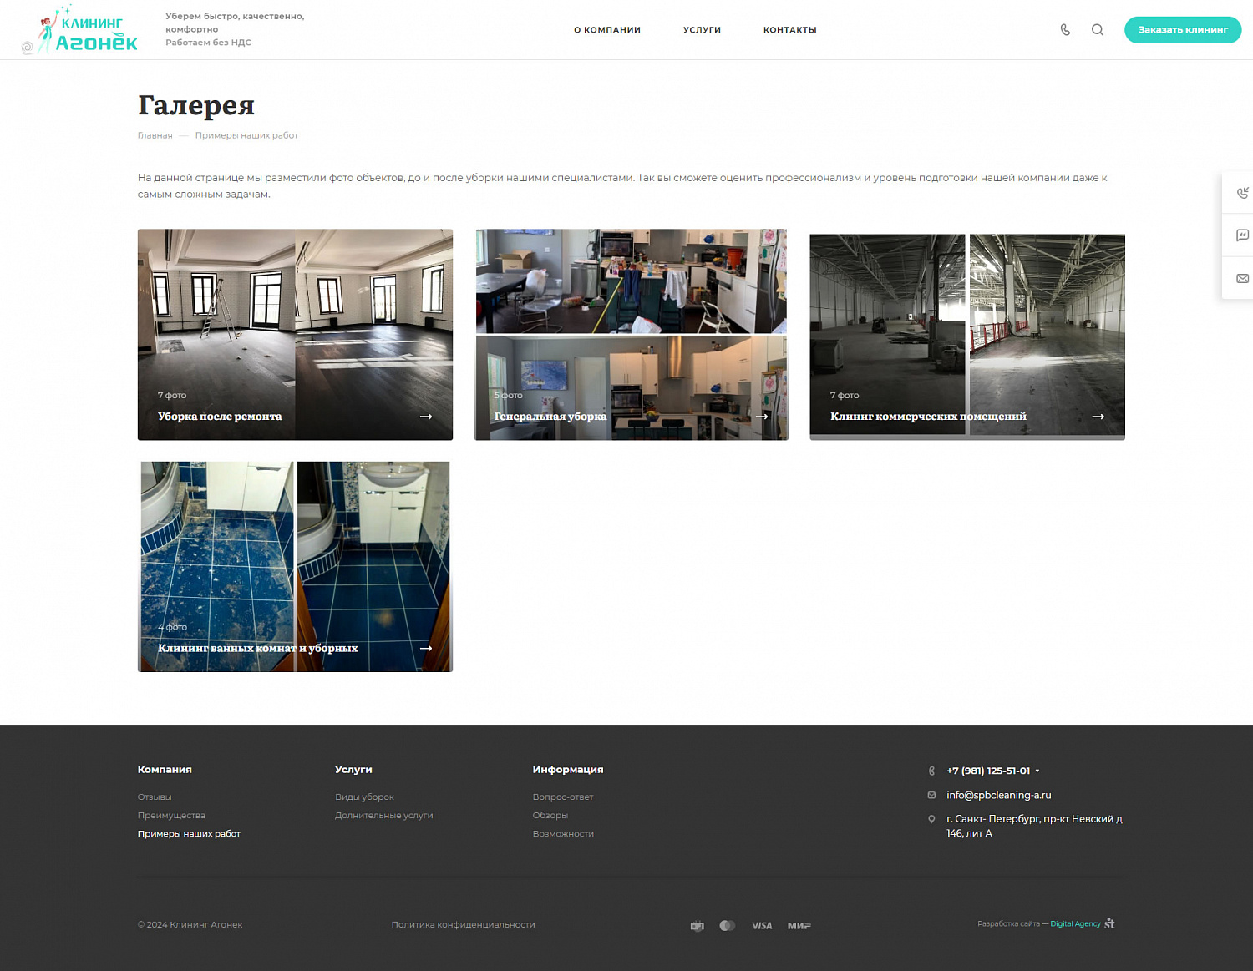Click the callback phone icon on side panel

tap(1242, 193)
